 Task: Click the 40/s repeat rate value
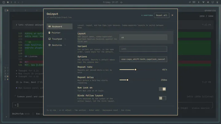165,70
